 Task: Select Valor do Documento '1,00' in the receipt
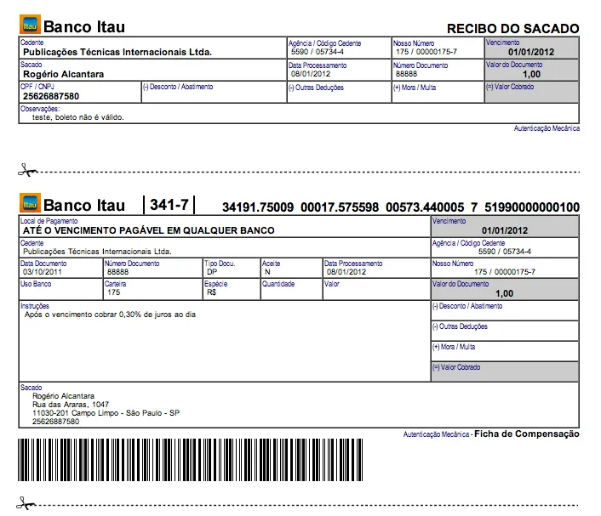532,74
